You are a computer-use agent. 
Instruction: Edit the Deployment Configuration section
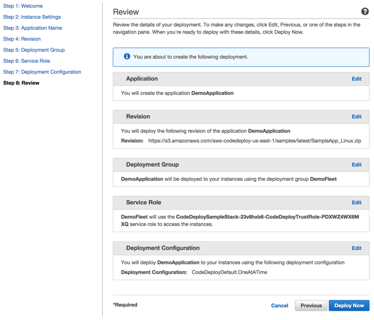(357, 248)
